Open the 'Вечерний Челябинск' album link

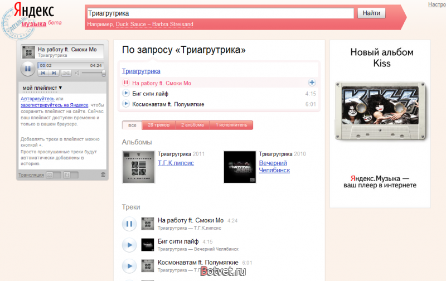(274, 167)
